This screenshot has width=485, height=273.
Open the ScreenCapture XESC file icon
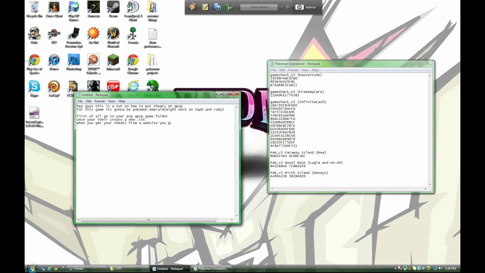click(34, 117)
